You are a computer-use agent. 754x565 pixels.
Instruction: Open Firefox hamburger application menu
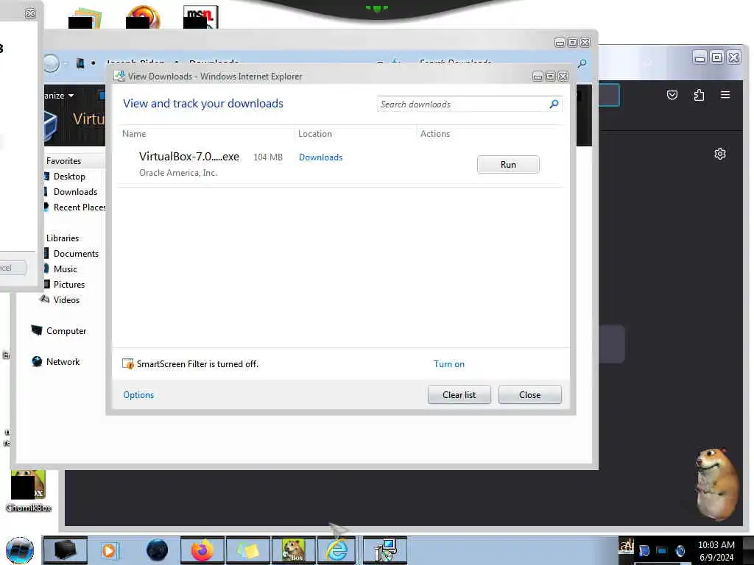point(725,95)
